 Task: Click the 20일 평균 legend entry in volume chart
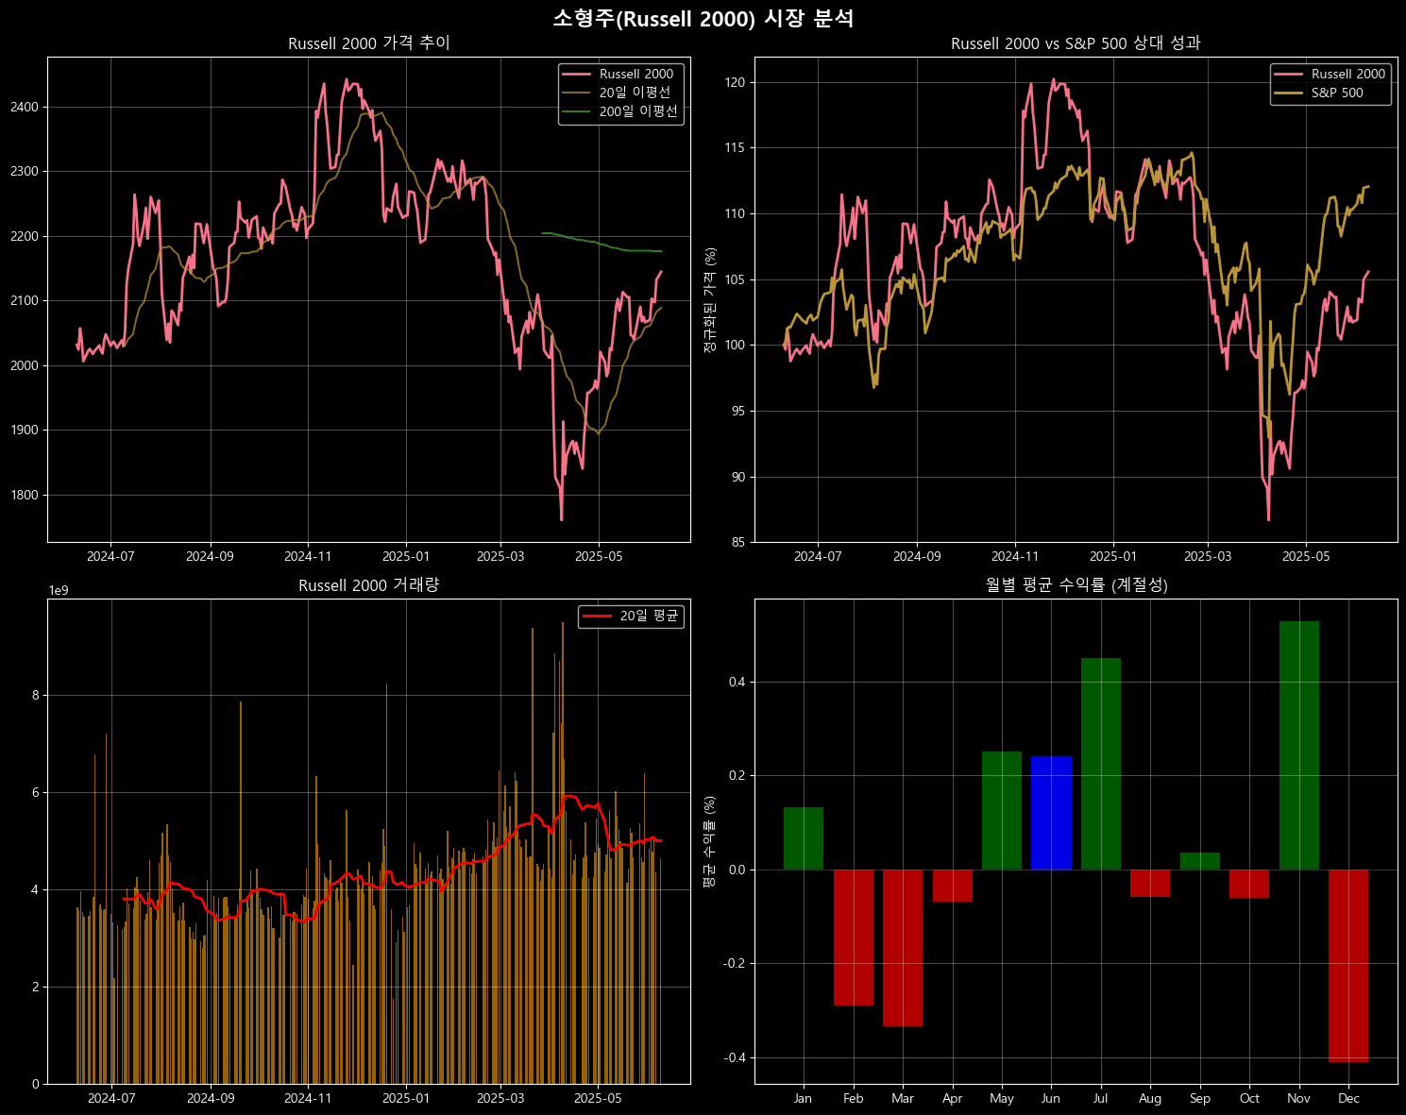[x=649, y=617]
